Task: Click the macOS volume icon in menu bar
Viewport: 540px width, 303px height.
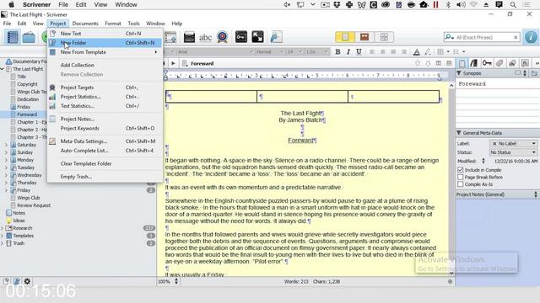Action: [x=461, y=5]
